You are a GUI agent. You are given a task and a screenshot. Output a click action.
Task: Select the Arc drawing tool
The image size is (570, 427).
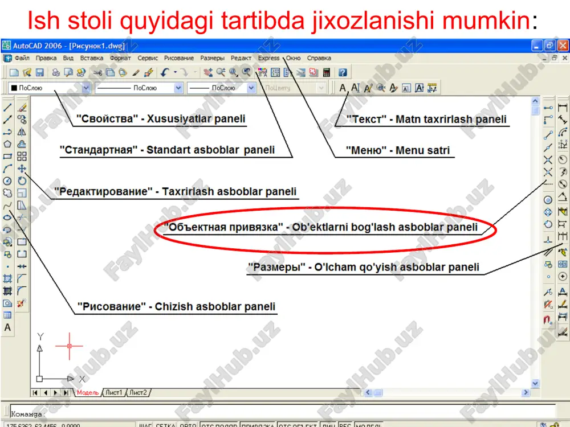pyautogui.click(x=7, y=169)
